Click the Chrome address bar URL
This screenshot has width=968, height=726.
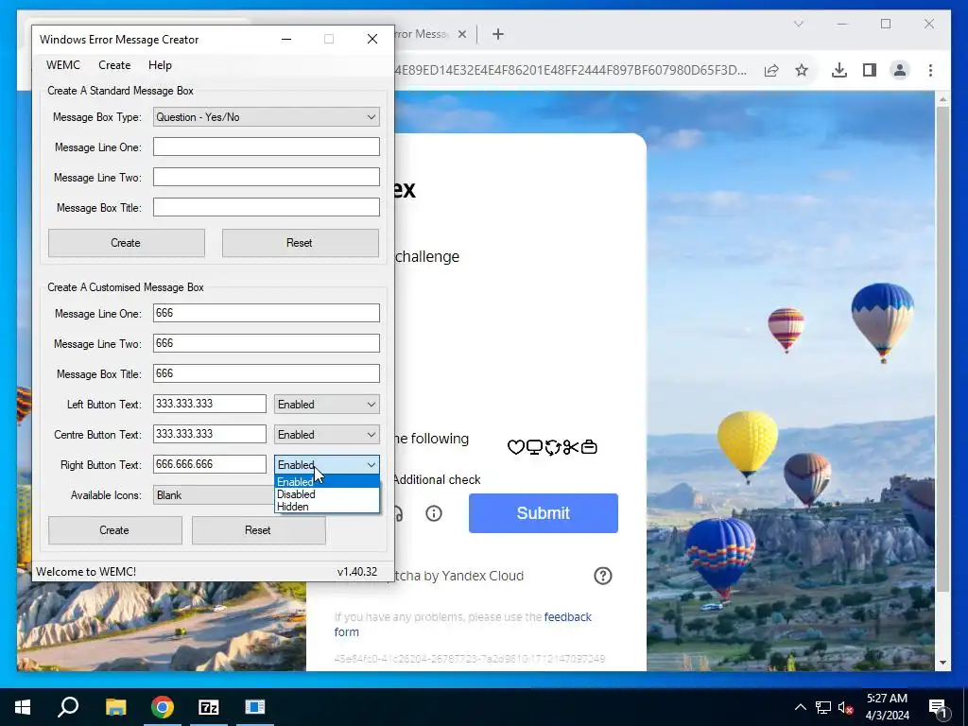(570, 70)
